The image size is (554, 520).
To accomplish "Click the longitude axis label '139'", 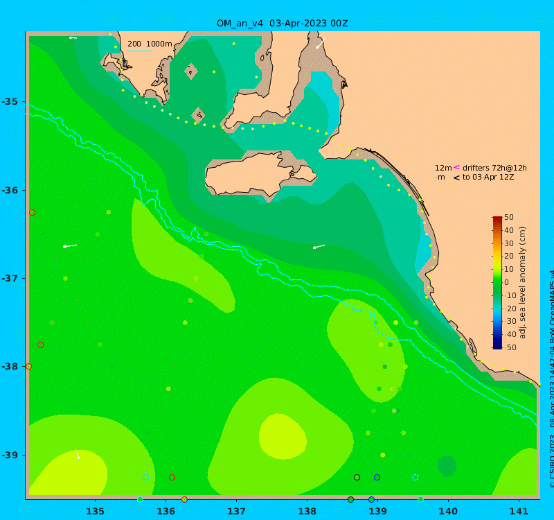I will point(377,511).
